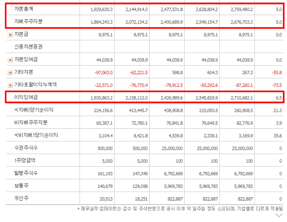This screenshot has height=222, width=287.
Task: Select the 이익잉여금 row label
Action: [25, 97]
